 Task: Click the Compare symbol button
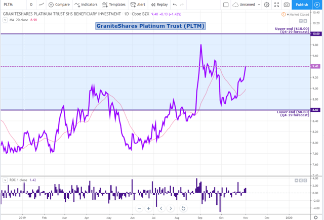tap(59, 5)
